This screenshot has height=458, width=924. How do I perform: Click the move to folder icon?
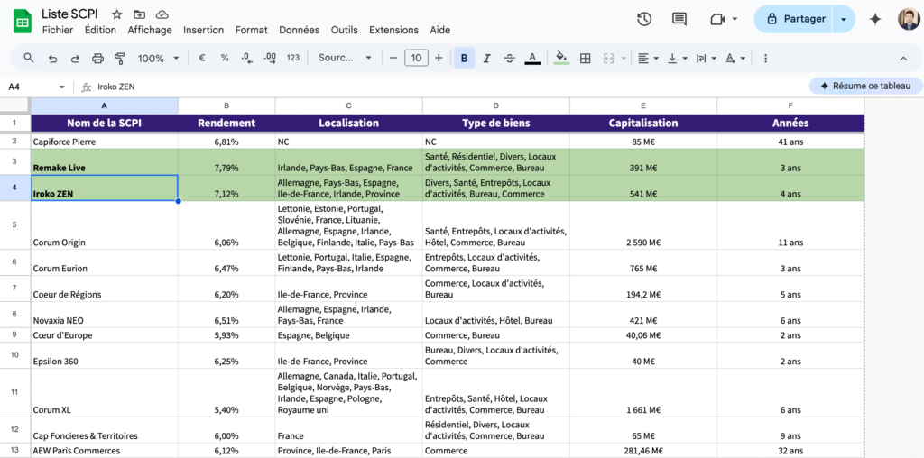pyautogui.click(x=139, y=14)
